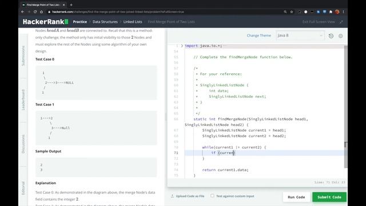Reset code with the history clock icon
Viewport: 366px width, 206px height.
pos(331,36)
